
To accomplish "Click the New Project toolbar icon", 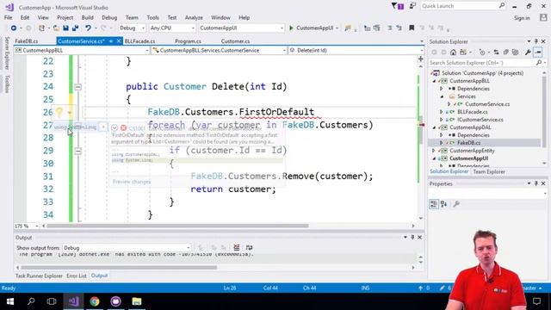I will [x=42, y=28].
